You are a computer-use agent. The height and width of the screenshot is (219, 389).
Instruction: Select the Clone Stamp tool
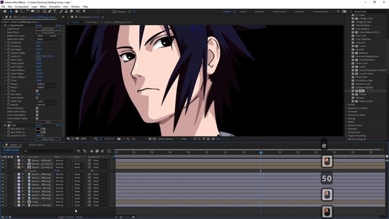click(x=66, y=12)
